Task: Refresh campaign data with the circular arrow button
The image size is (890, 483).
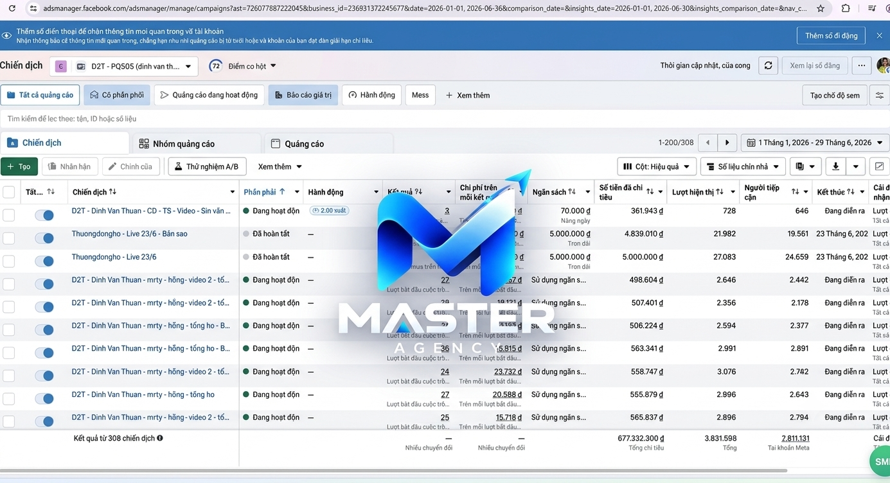Action: coord(768,66)
